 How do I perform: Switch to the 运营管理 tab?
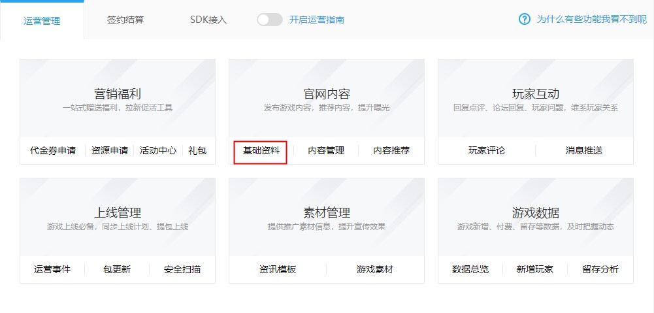[x=42, y=21]
